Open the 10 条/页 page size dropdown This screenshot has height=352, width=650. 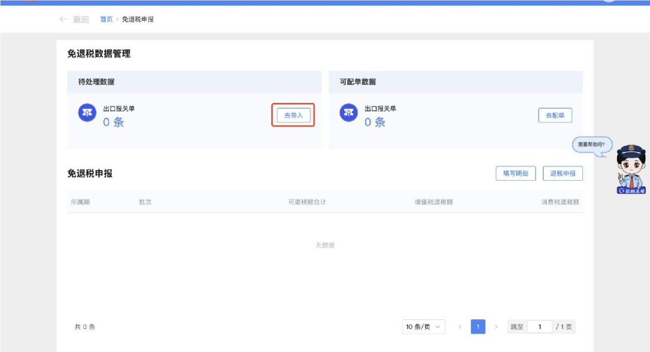coord(423,327)
